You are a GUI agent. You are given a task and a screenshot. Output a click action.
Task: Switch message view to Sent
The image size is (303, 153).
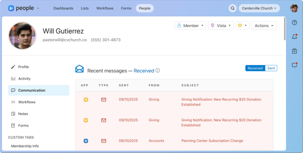271,68
